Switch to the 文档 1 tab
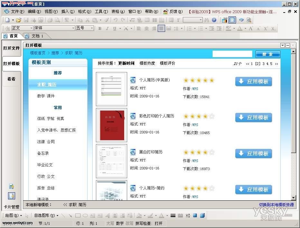Viewport: 300px width, 228px height. coord(37,36)
